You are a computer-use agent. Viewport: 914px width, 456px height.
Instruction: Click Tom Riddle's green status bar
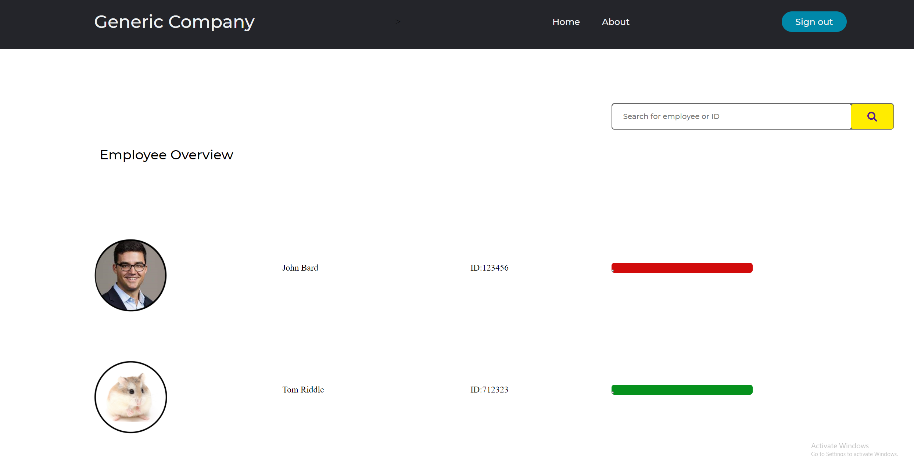[x=682, y=390]
